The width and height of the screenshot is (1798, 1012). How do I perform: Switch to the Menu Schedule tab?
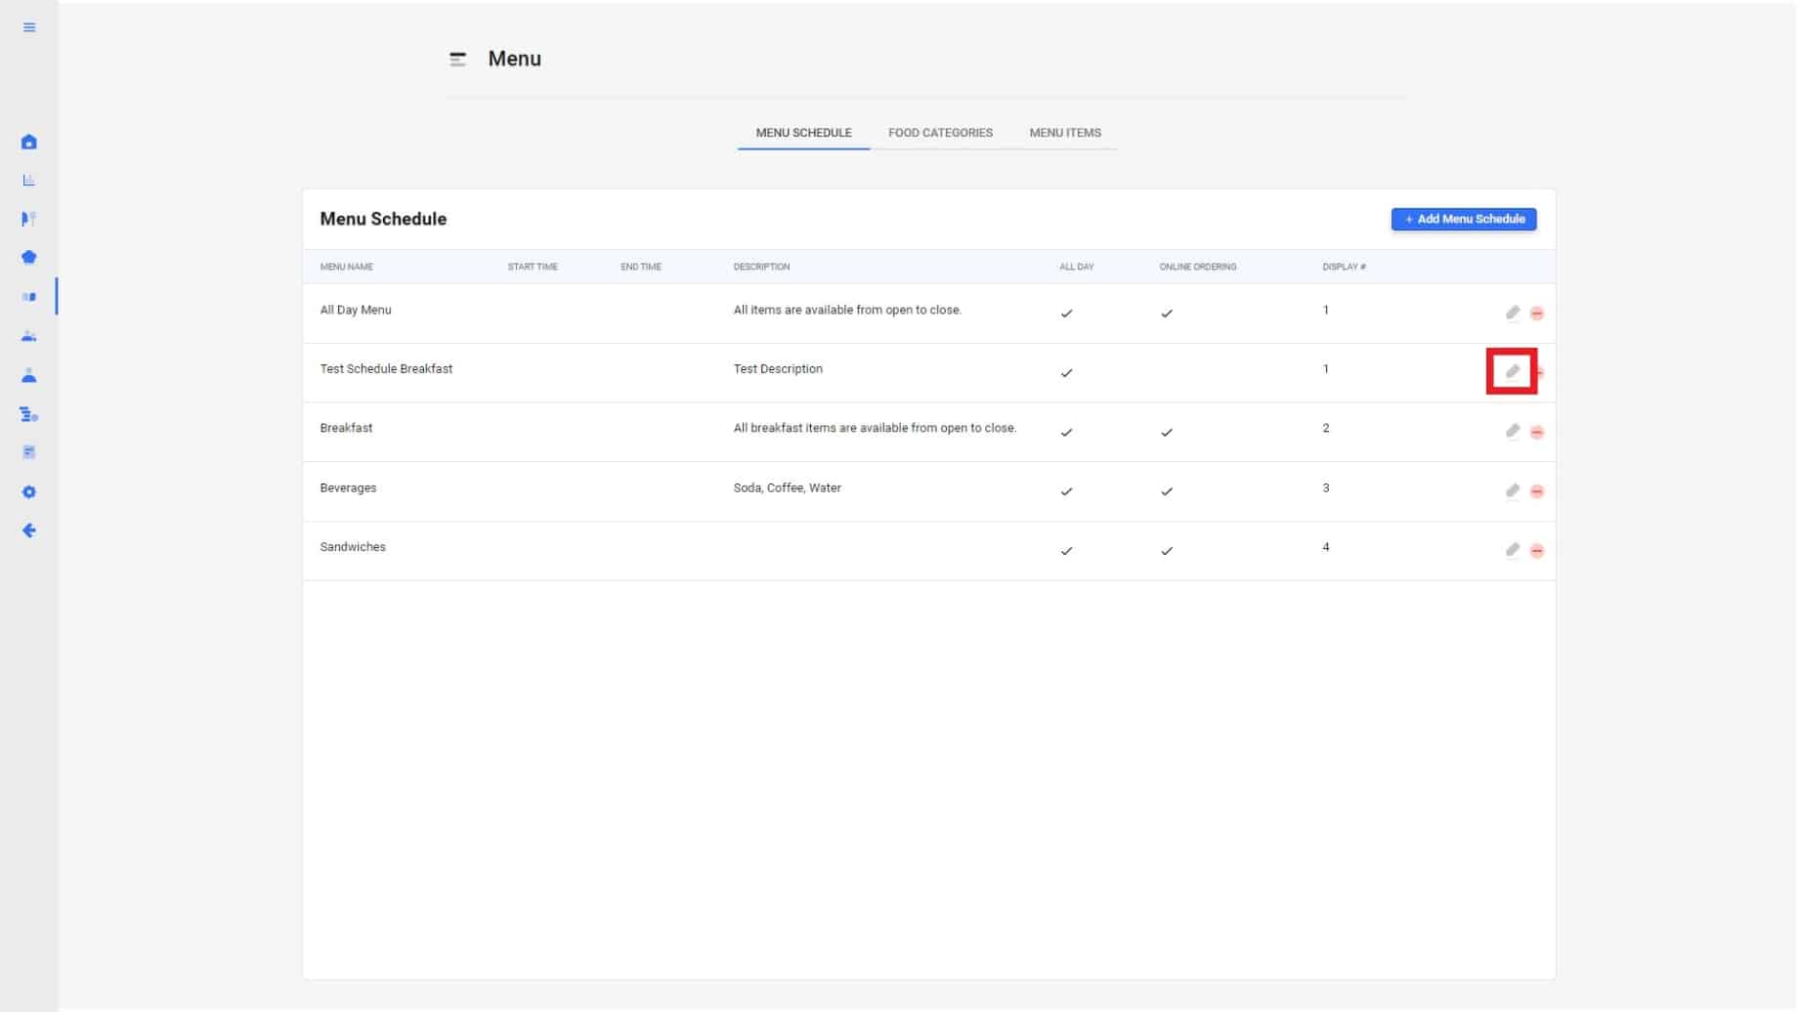[x=803, y=133]
